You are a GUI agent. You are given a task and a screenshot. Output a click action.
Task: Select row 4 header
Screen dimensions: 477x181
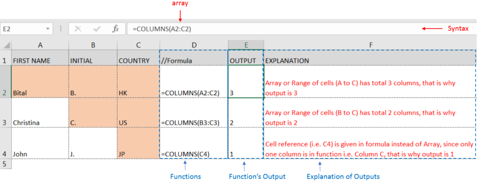[x=6, y=143]
